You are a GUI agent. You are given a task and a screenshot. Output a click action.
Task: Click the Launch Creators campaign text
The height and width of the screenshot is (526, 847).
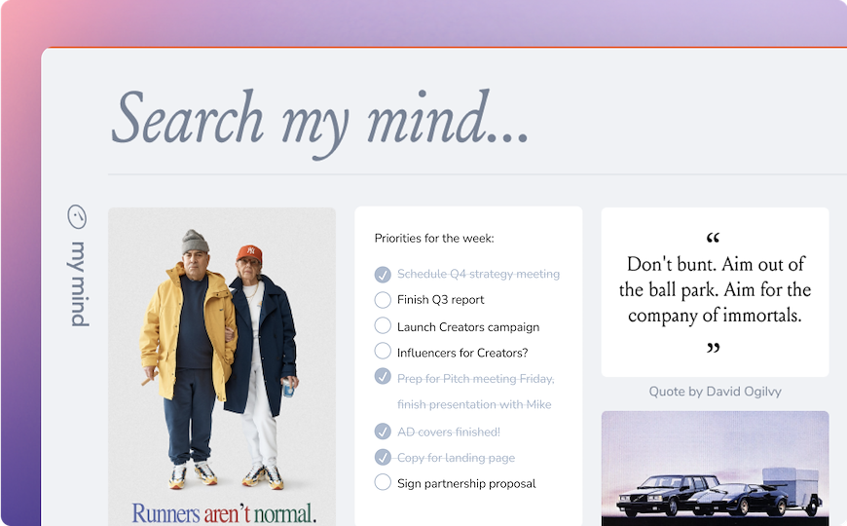click(467, 327)
